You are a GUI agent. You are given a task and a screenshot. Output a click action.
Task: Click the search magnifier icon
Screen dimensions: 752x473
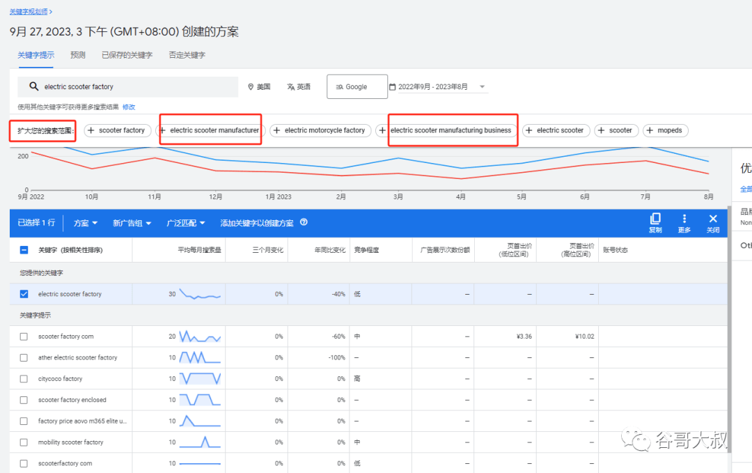coord(33,86)
